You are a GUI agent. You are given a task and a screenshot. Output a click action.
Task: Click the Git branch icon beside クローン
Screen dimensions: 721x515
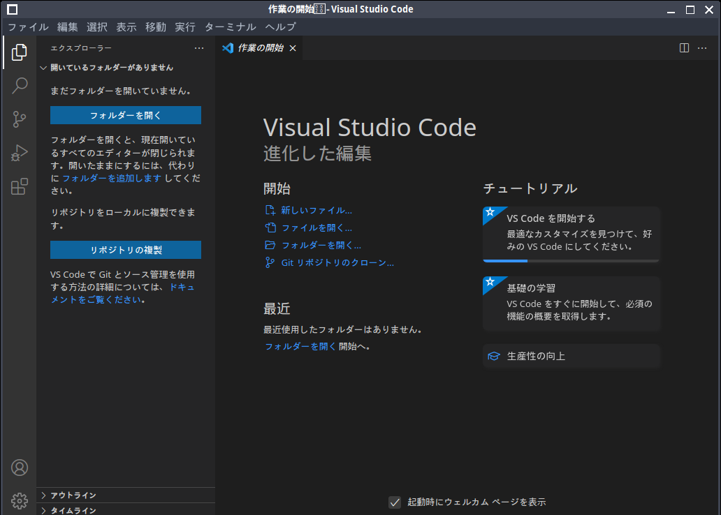click(x=270, y=262)
